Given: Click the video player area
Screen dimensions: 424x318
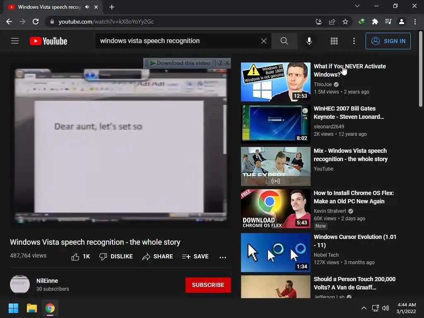Looking at the screenshot, I should pyautogui.click(x=120, y=145).
